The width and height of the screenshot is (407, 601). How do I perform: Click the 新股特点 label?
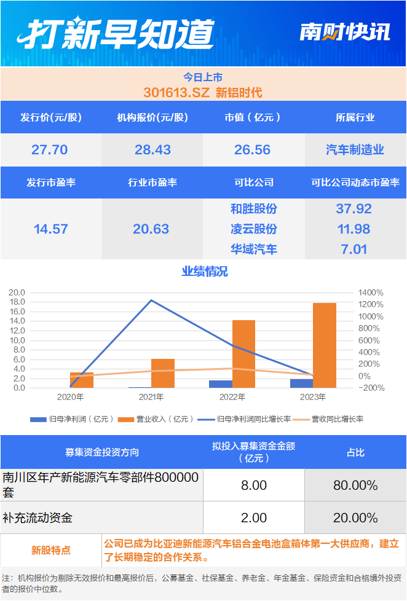tap(51, 551)
